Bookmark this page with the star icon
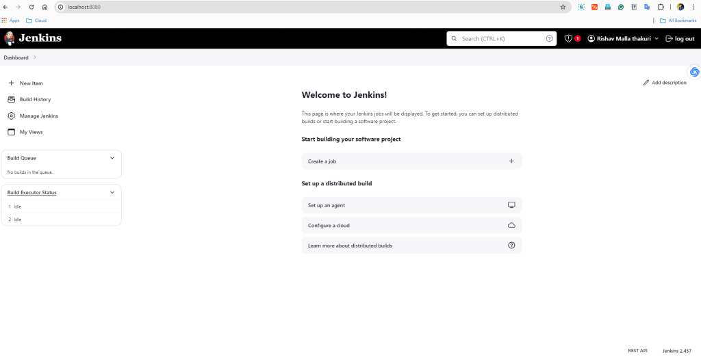The height and width of the screenshot is (357, 701). click(x=563, y=7)
